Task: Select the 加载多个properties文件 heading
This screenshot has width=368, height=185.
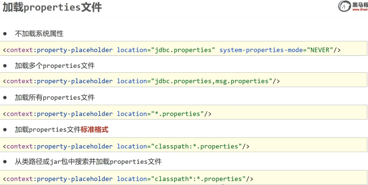Action: coord(55,66)
